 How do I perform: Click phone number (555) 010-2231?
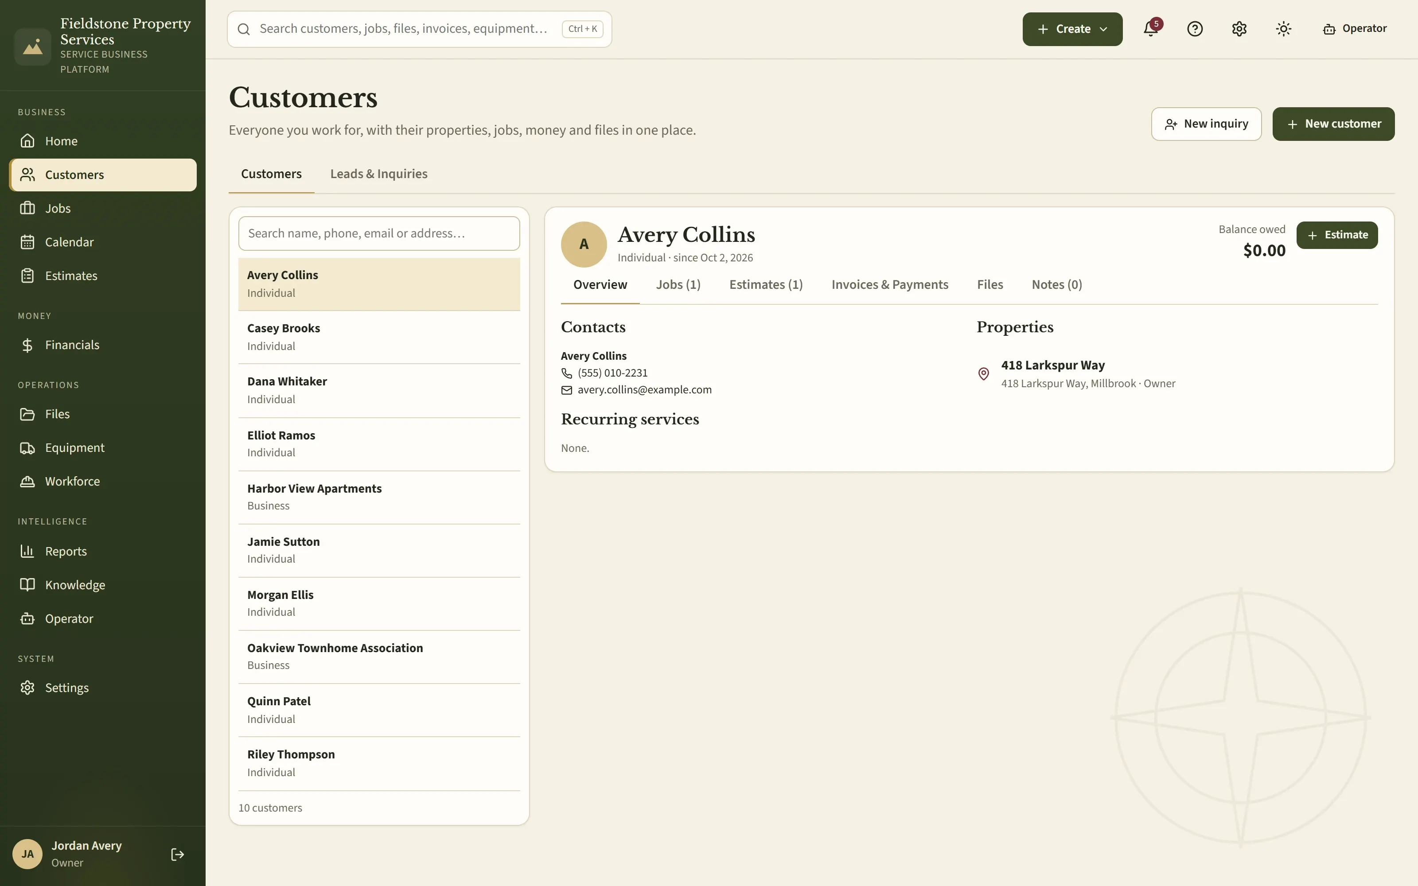coord(612,373)
